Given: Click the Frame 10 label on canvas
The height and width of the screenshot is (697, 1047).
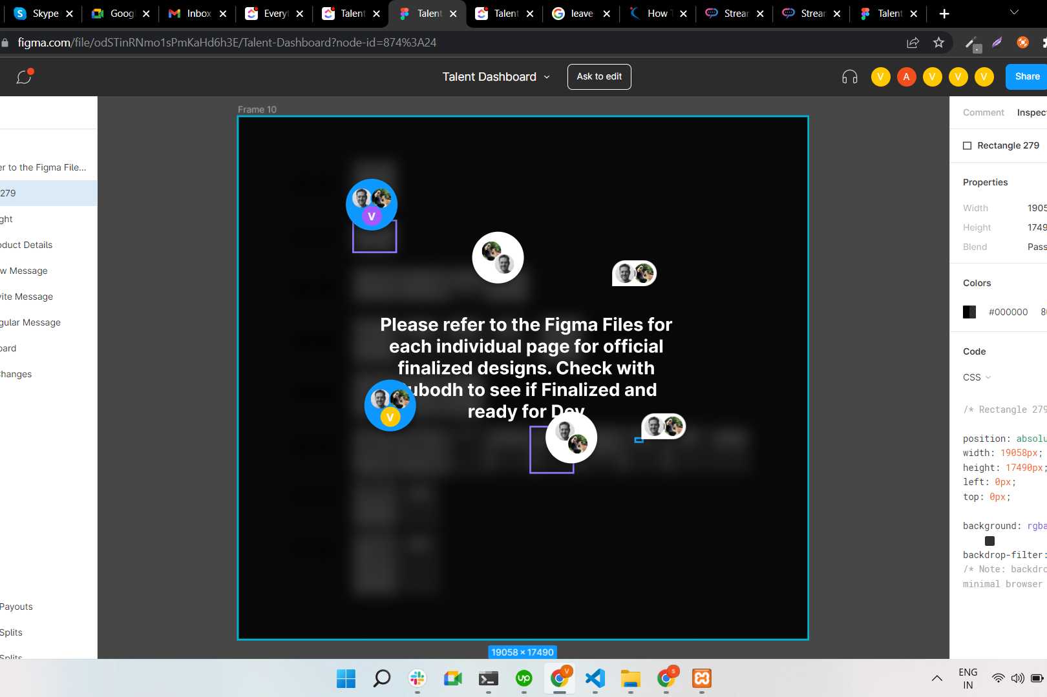Looking at the screenshot, I should [x=257, y=110].
